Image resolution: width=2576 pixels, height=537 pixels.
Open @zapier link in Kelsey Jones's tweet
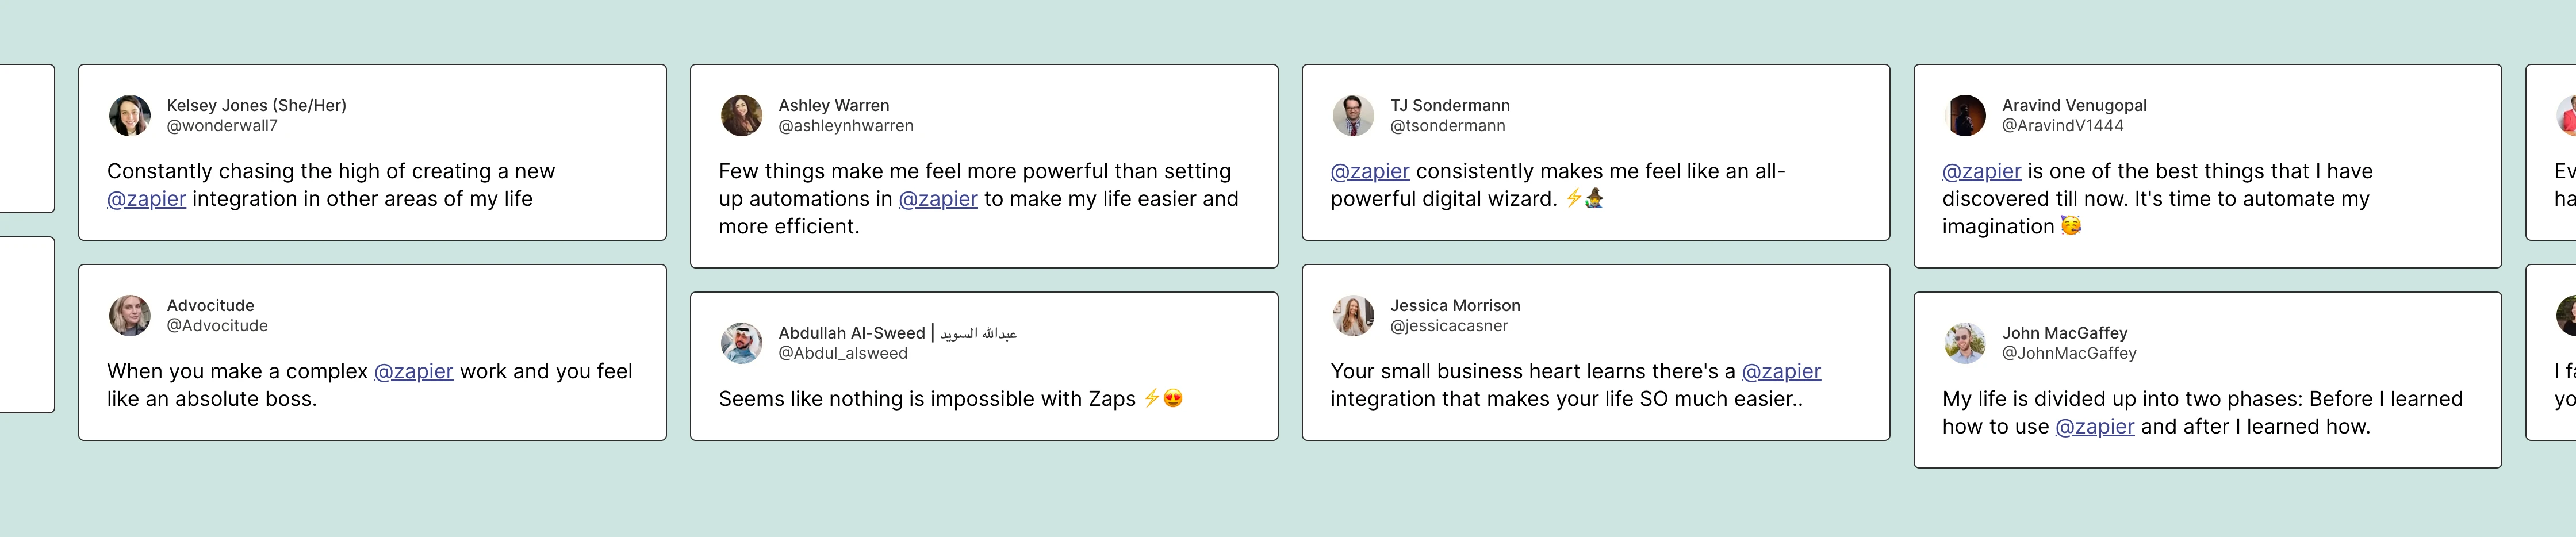click(146, 199)
